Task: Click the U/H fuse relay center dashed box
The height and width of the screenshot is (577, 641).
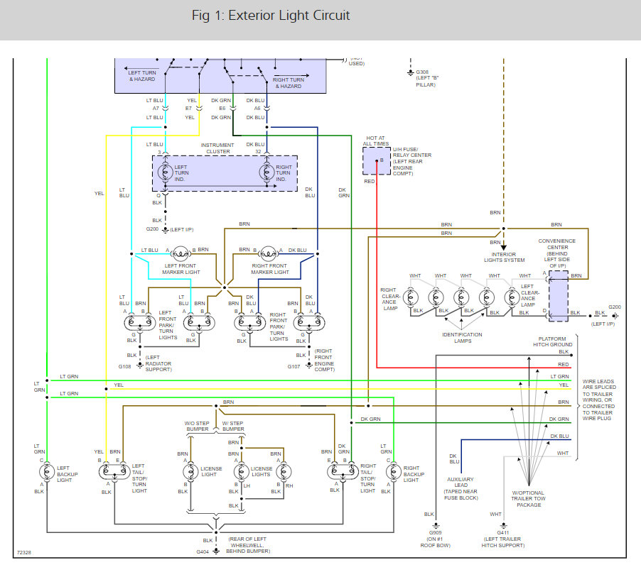Action: point(377,161)
